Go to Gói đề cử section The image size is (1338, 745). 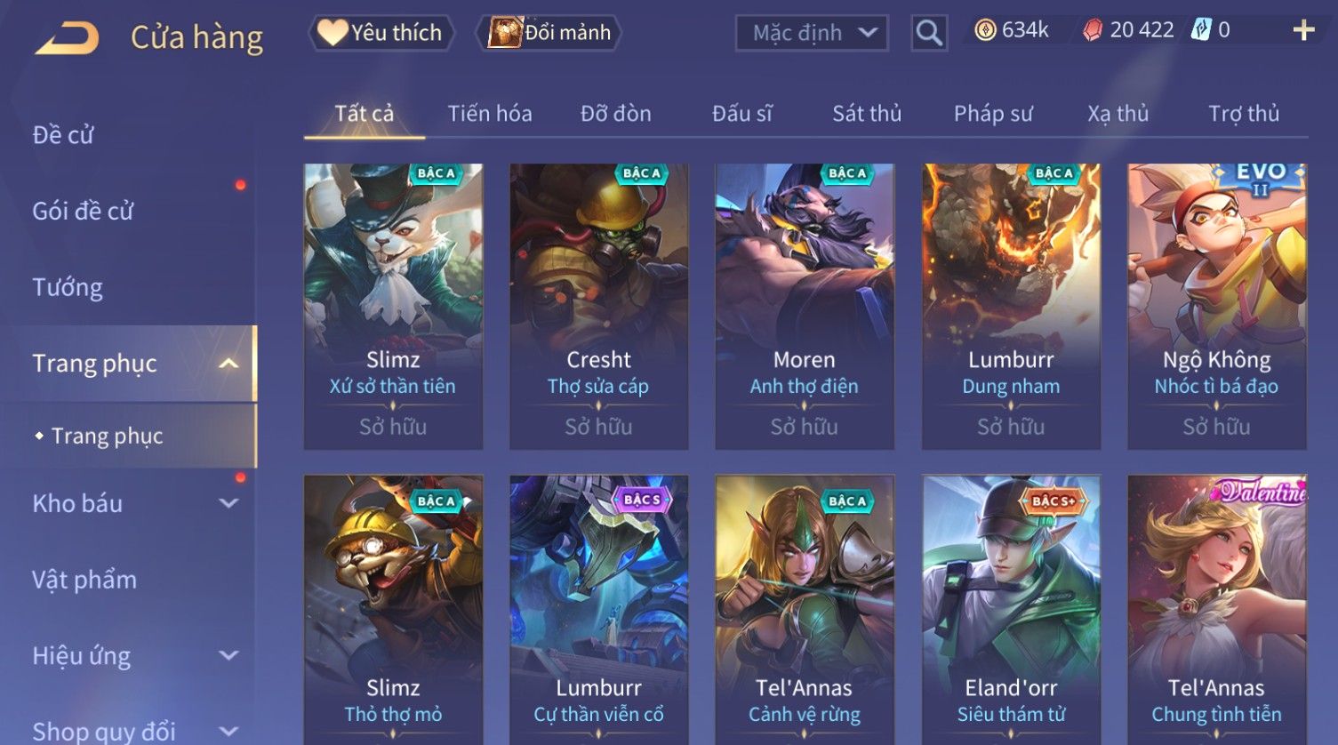tap(83, 211)
